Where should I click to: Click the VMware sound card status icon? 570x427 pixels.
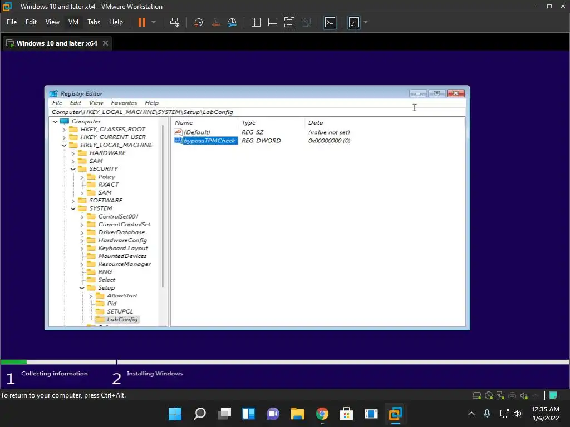pos(524,396)
